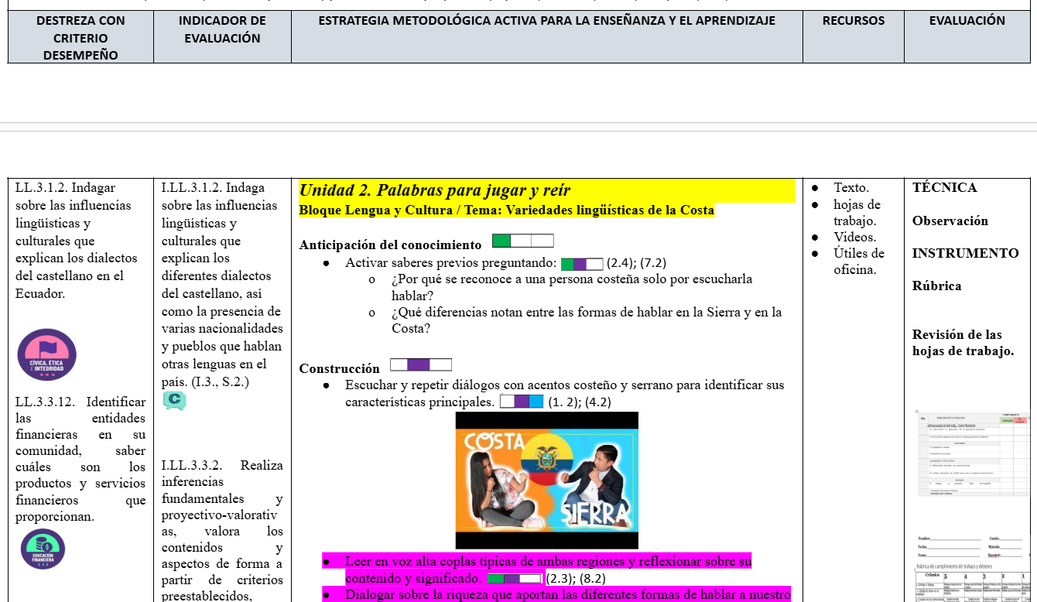Click the LL.3.3.12. Identificar las entidades paragraph
1037x602 pixels.
point(80,459)
